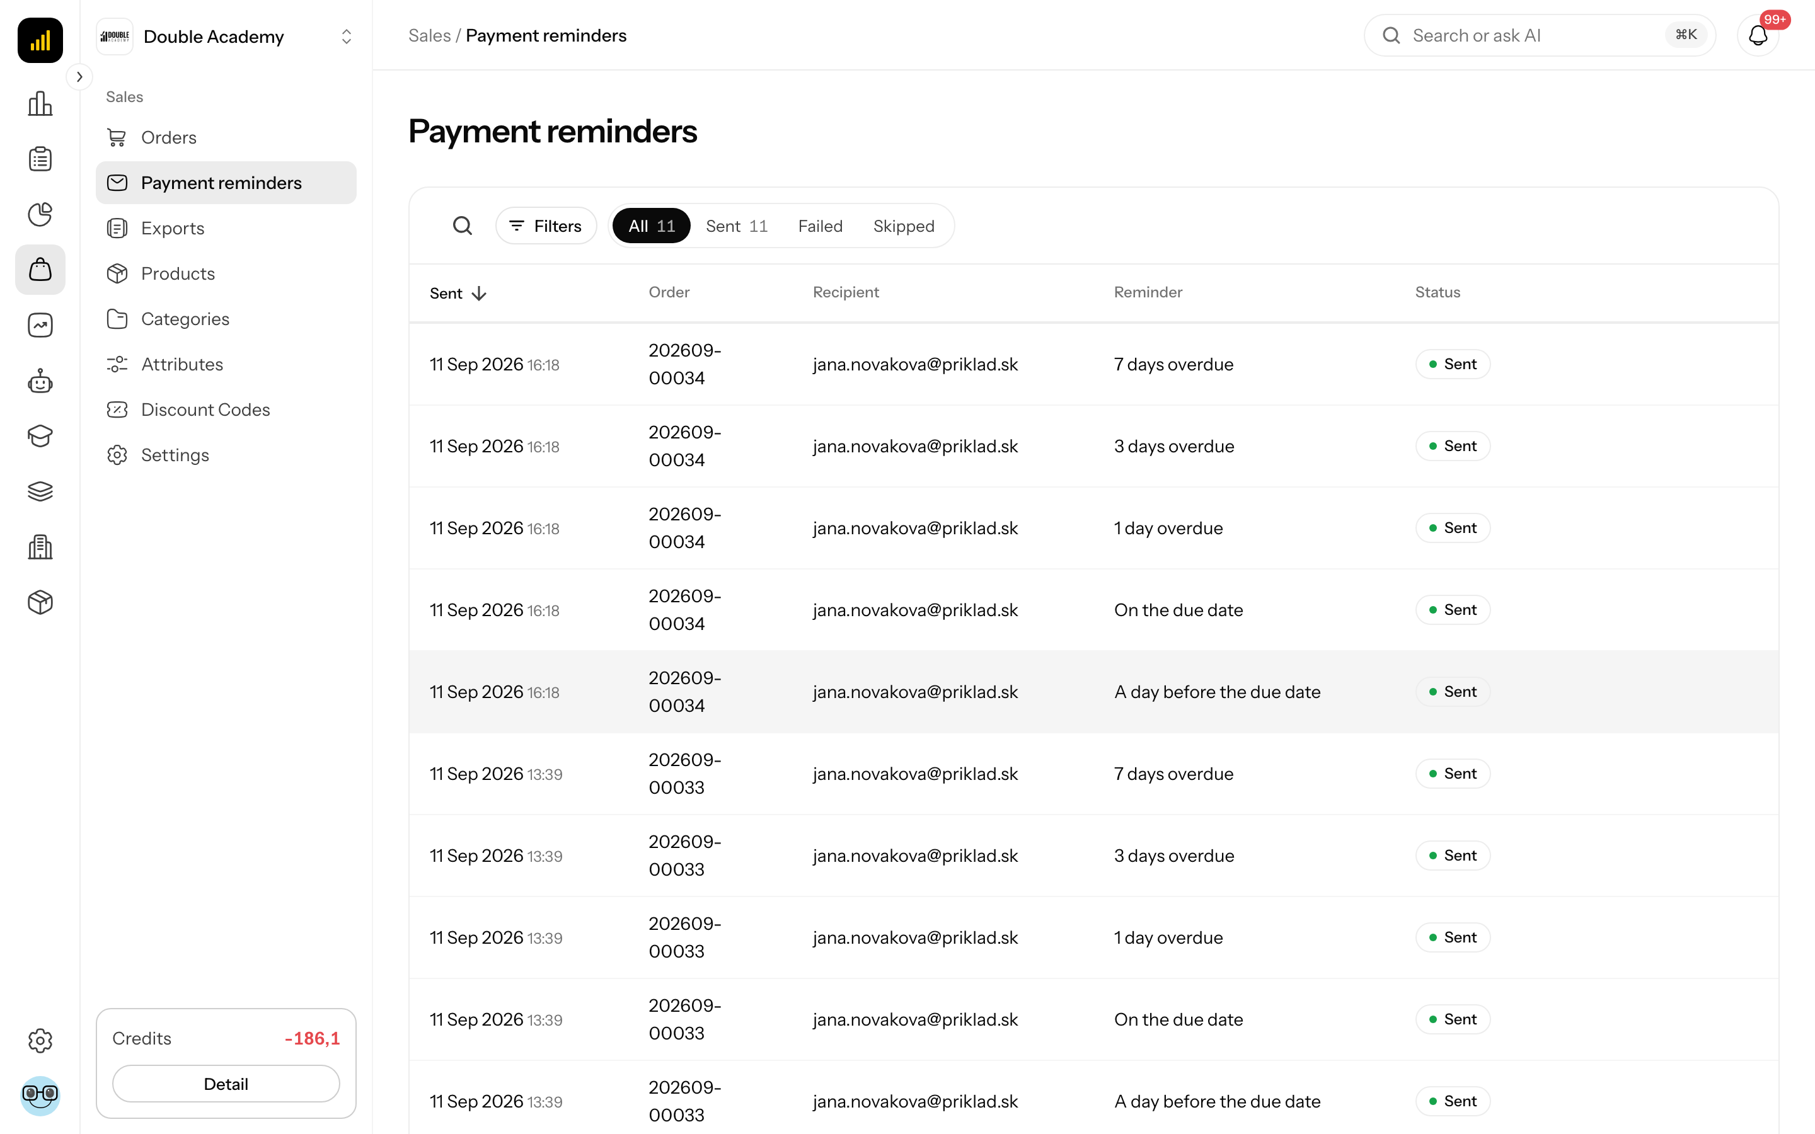Open Payment reminders in the sidebar
The height and width of the screenshot is (1134, 1815).
tap(226, 183)
